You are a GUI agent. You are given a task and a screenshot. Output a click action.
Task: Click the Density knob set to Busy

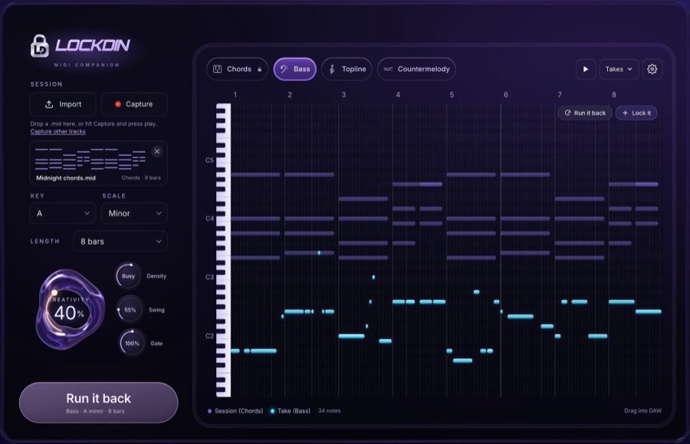129,276
